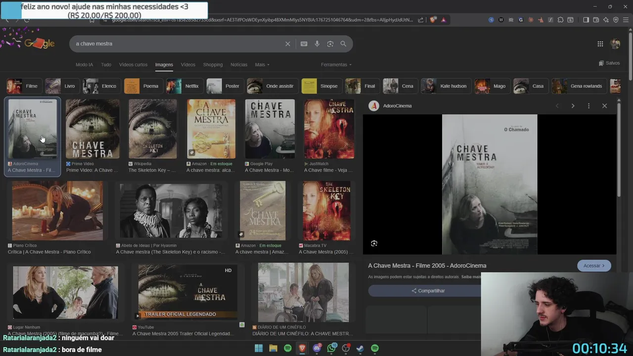The height and width of the screenshot is (356, 633).
Task: Open the JustWatch poster thumbnail
Action: pyautogui.click(x=329, y=129)
